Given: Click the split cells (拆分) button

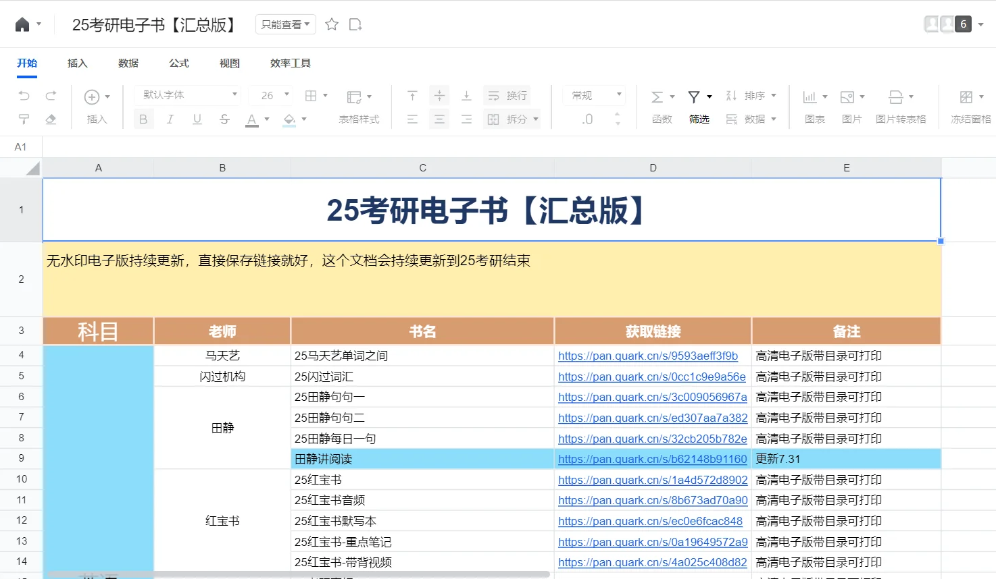Looking at the screenshot, I should click(x=507, y=119).
